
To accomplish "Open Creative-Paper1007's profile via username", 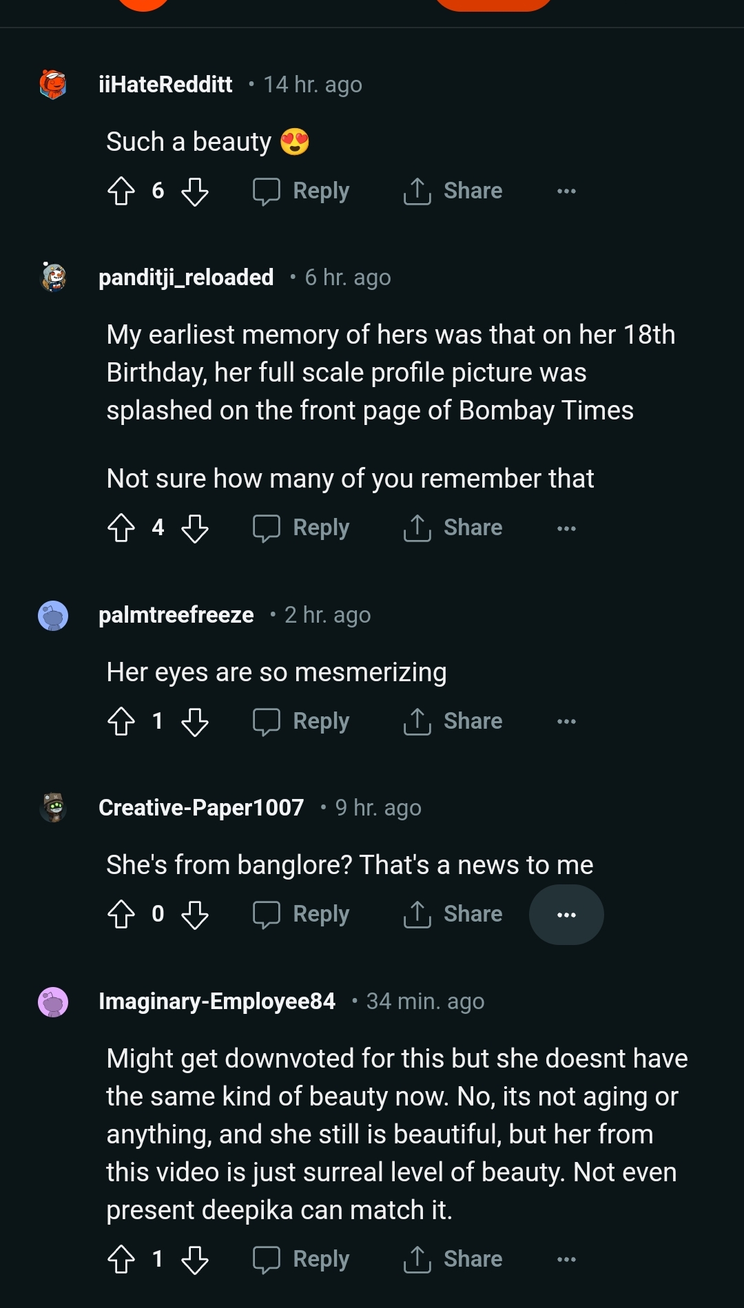I will pos(201,808).
